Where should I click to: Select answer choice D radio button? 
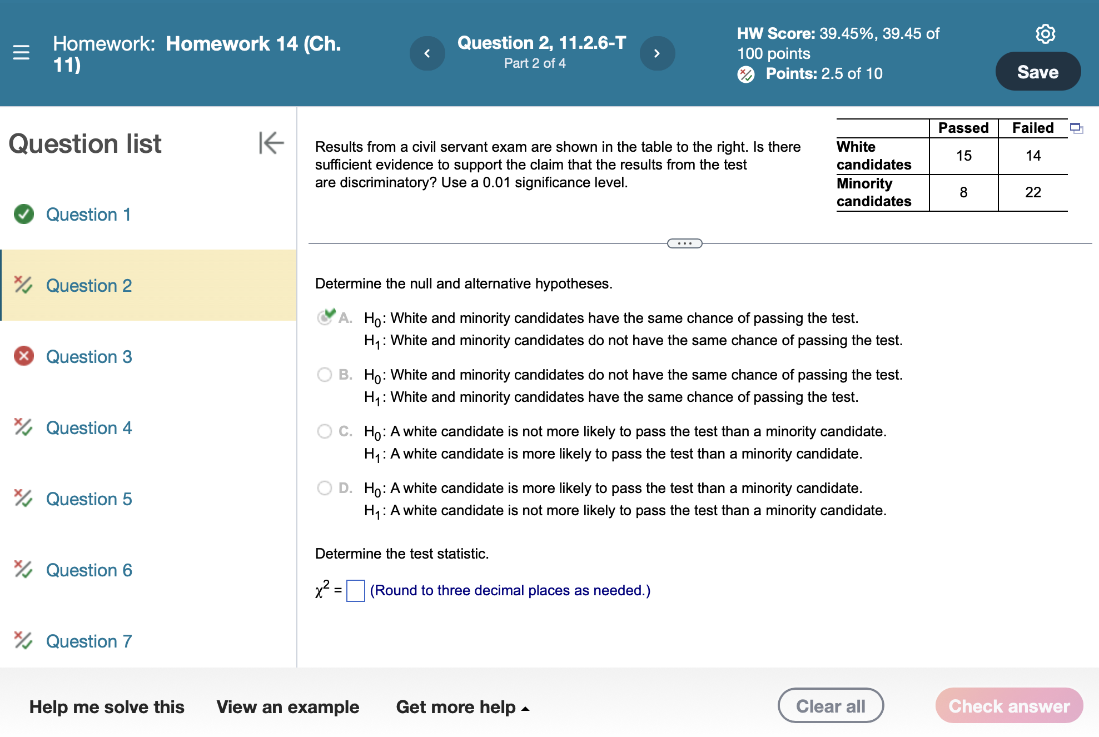click(x=324, y=489)
